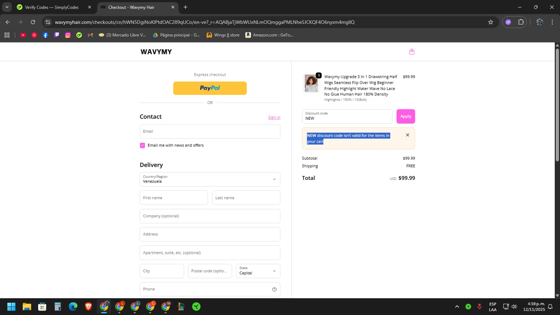
Task: Click the phone field help question icon
Action: [x=274, y=289]
